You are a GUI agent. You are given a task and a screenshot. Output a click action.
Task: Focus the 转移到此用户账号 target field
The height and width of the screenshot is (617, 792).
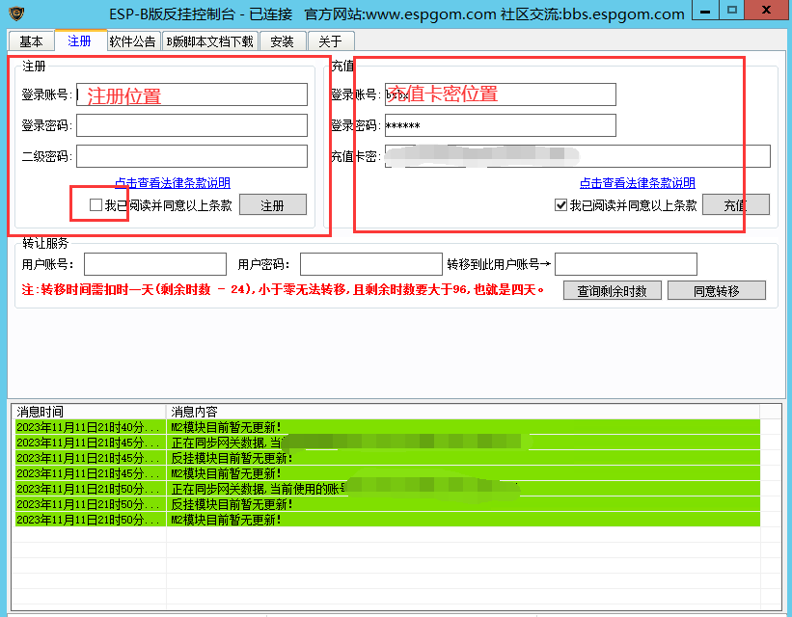[x=626, y=264]
